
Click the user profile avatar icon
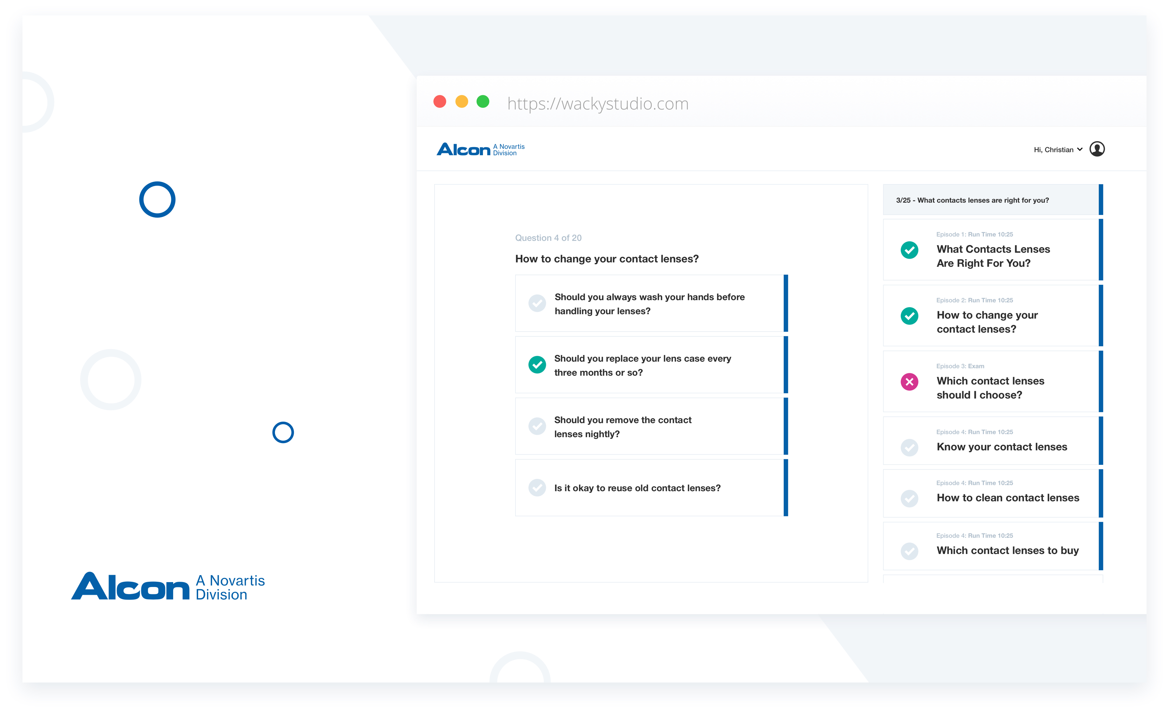tap(1097, 149)
